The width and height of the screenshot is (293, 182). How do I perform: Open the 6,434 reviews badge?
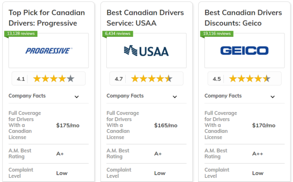(118, 33)
